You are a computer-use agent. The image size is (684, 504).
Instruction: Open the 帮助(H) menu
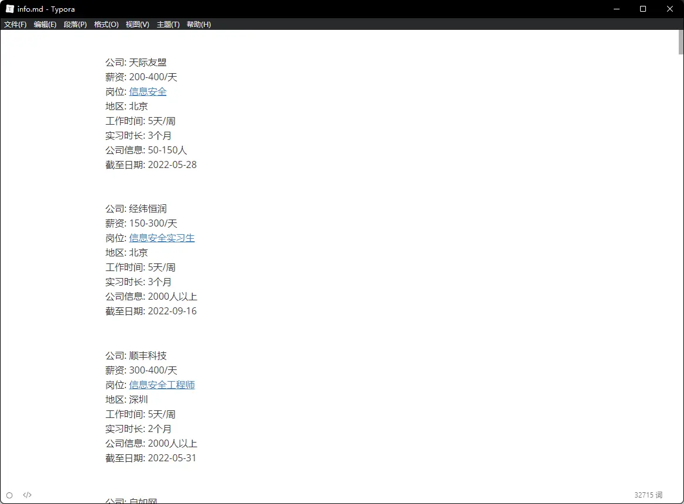(199, 25)
